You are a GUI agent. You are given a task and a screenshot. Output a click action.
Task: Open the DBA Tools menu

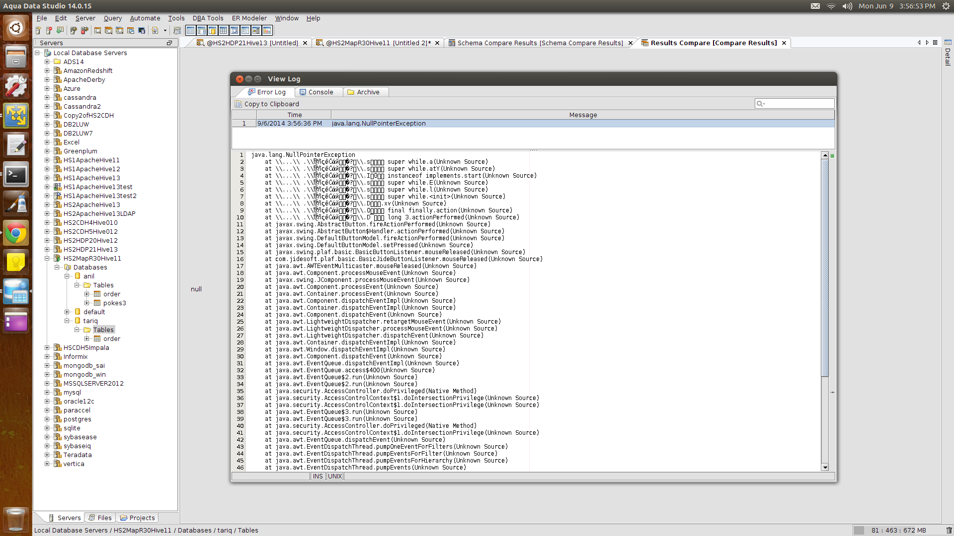pos(208,18)
